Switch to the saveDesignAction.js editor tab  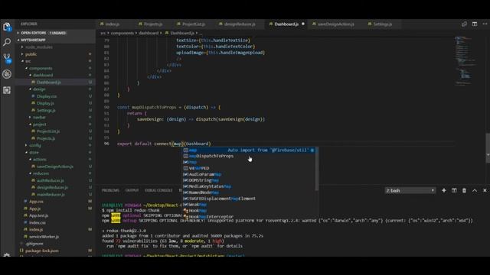click(335, 24)
